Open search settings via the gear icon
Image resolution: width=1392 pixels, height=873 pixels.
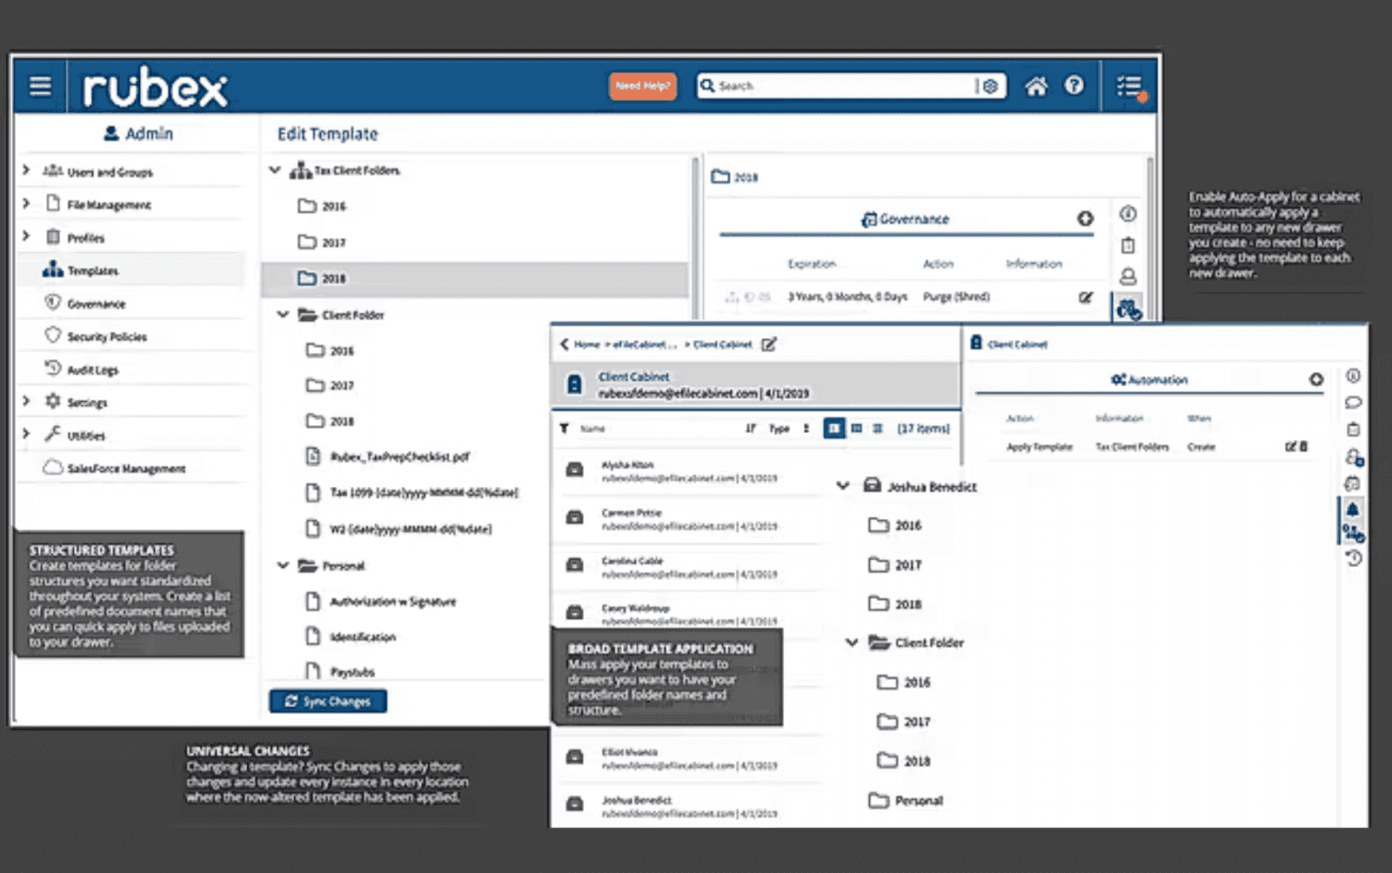tap(991, 85)
